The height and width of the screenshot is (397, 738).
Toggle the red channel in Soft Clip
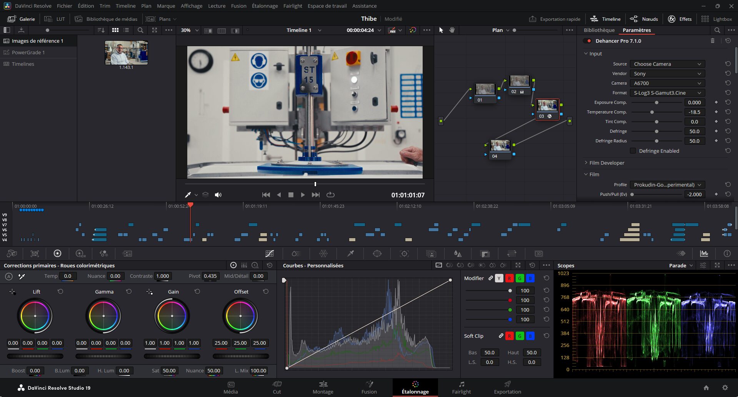pyautogui.click(x=509, y=336)
